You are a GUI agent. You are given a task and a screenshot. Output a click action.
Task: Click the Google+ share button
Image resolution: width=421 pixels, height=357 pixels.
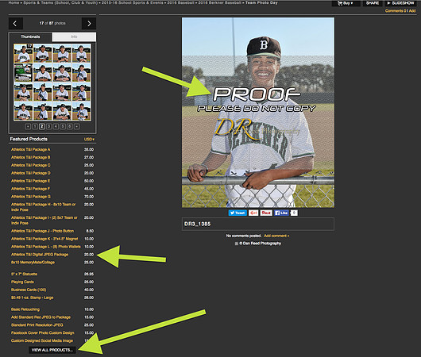coord(253,213)
